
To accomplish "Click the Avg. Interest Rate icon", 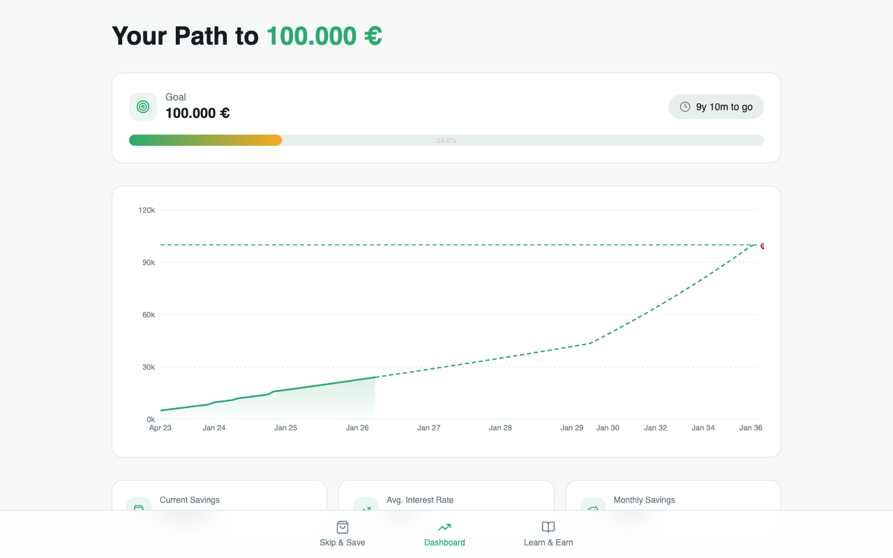I will coord(366,507).
